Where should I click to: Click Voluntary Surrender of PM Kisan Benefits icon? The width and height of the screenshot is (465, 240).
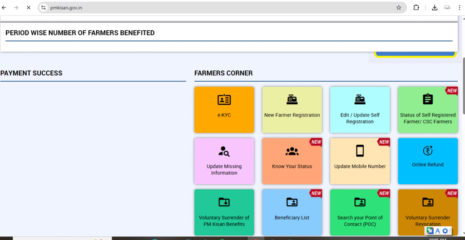(224, 202)
